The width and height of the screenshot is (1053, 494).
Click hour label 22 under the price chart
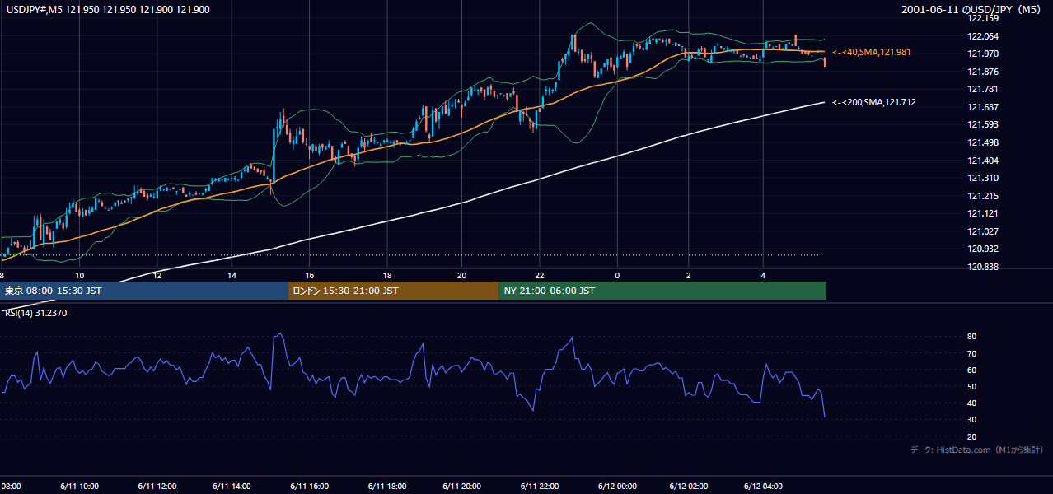(x=539, y=275)
